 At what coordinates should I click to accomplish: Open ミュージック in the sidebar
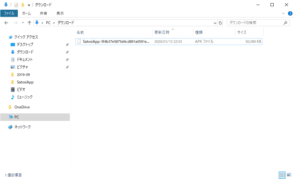coord(24,97)
